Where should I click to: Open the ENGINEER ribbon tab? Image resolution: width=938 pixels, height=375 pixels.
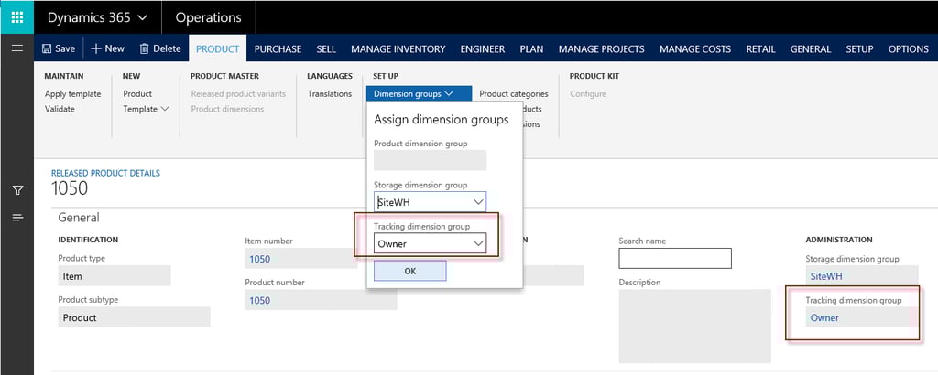pyautogui.click(x=483, y=49)
